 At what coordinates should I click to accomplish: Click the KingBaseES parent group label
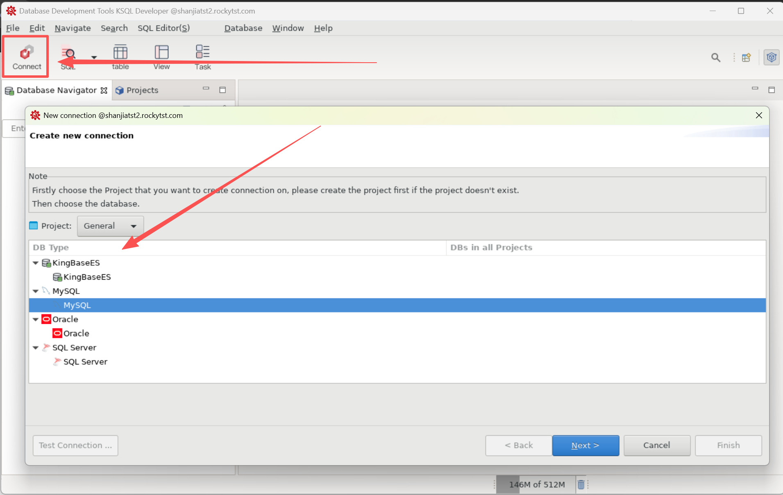[76, 263]
